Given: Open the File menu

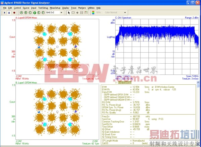Looking at the screenshot, I should (x=5, y=8).
